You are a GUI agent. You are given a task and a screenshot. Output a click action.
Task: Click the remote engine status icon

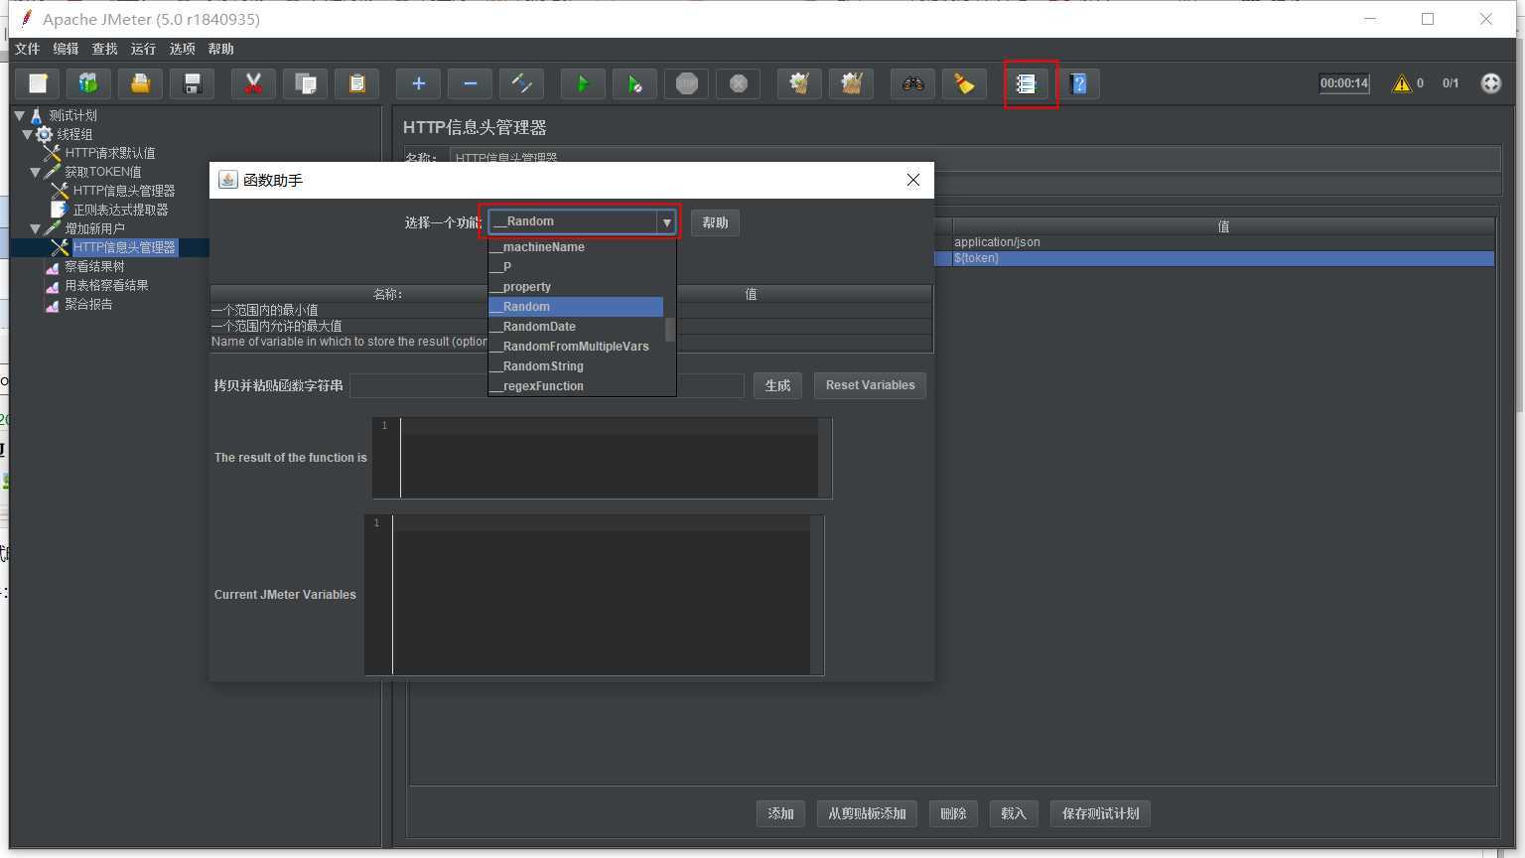click(1491, 83)
